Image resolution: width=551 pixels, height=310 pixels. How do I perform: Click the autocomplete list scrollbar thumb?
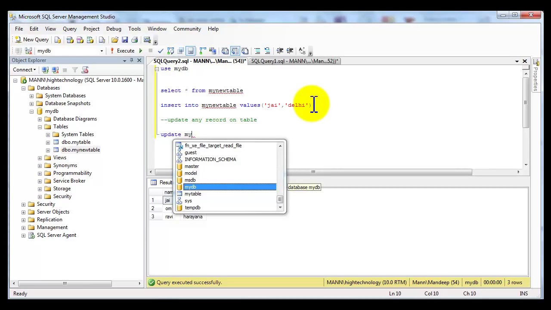(x=280, y=199)
